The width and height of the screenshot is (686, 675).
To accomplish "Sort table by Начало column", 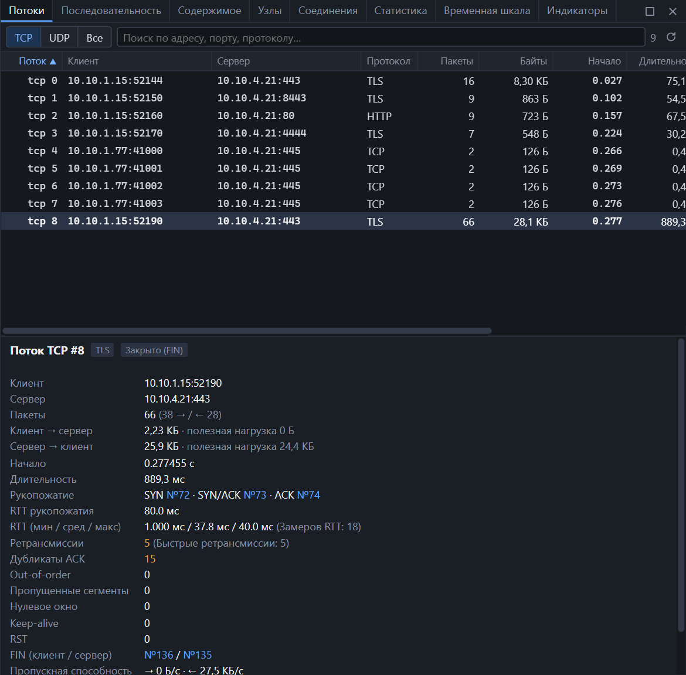I will point(590,61).
